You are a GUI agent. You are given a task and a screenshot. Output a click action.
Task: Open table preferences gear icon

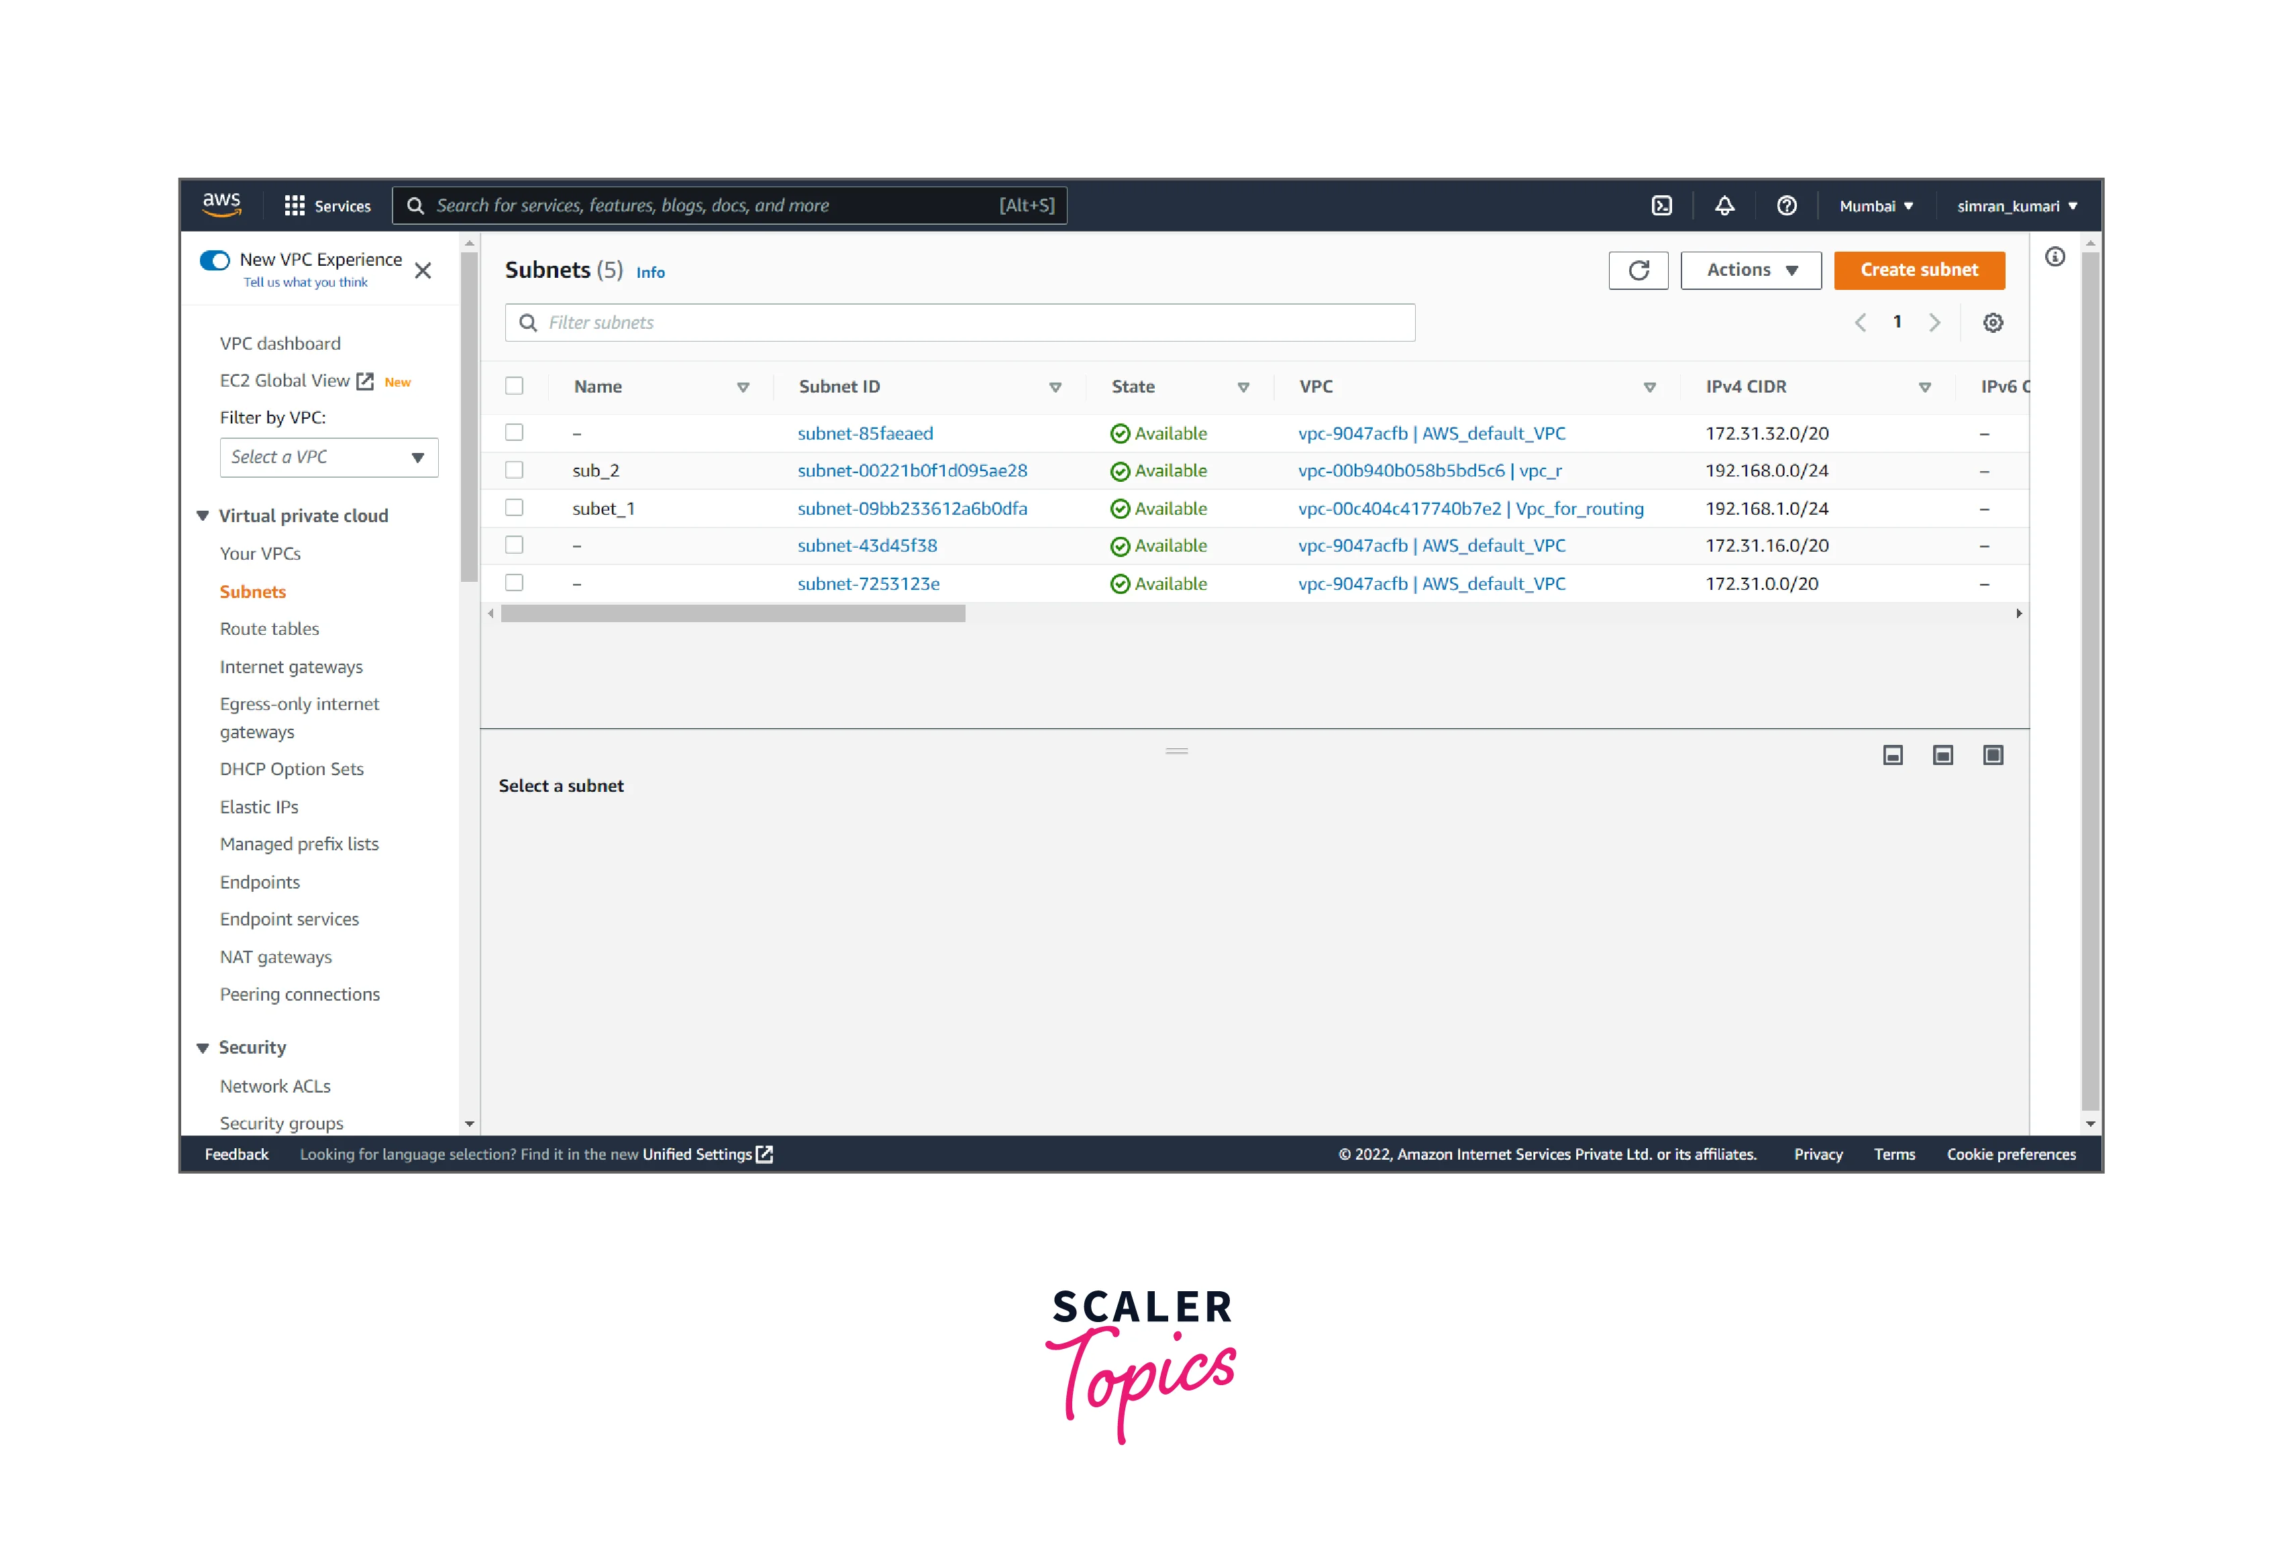click(x=1992, y=323)
